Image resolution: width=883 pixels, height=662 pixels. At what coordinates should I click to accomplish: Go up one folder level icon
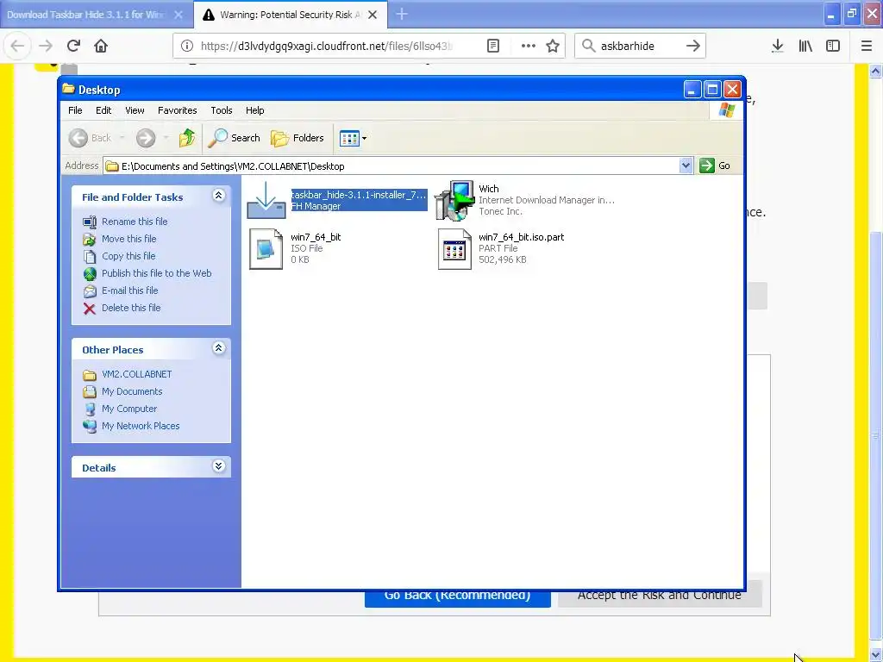(x=187, y=138)
